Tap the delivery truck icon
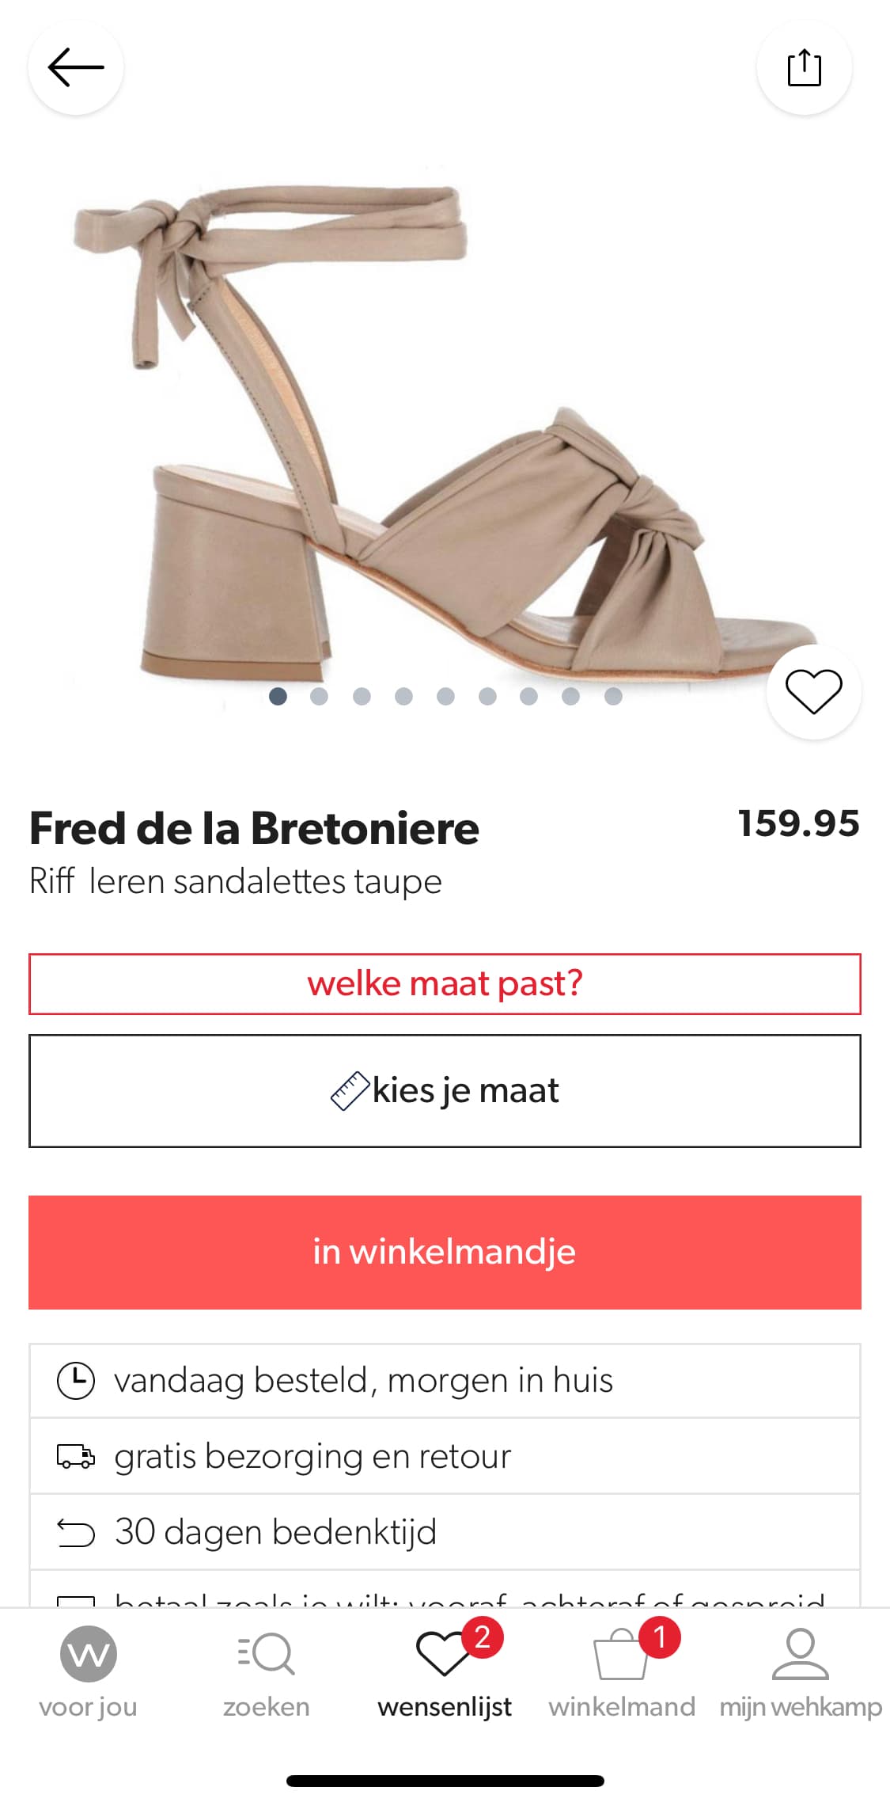The width and height of the screenshot is (890, 1806). click(x=76, y=1456)
